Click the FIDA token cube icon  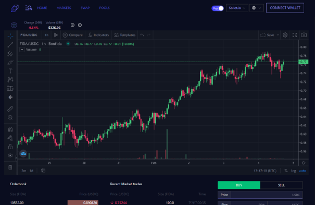point(14,25)
